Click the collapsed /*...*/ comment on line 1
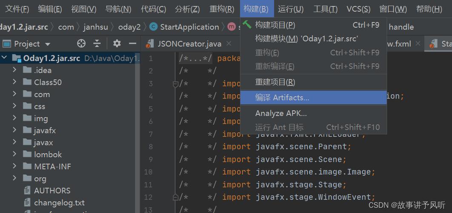Image resolution: width=452 pixels, height=213 pixels. point(196,59)
